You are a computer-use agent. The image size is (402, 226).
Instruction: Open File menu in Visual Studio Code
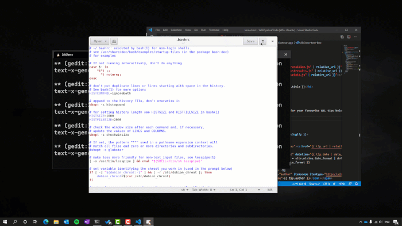tap(157, 30)
